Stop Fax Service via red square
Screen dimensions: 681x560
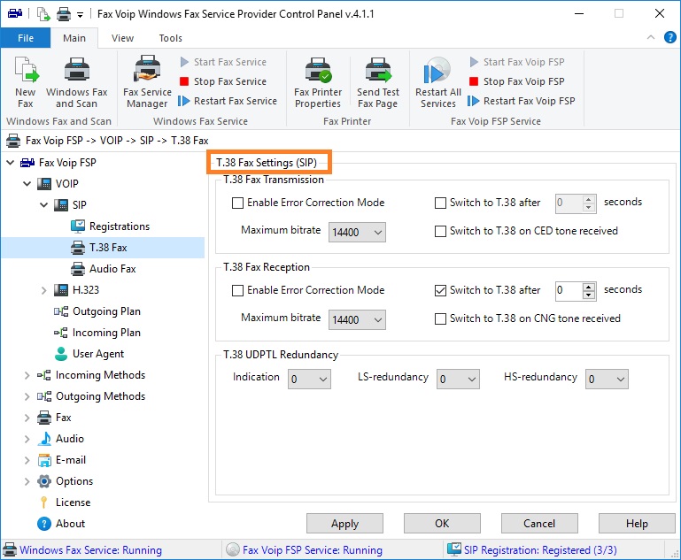click(184, 81)
